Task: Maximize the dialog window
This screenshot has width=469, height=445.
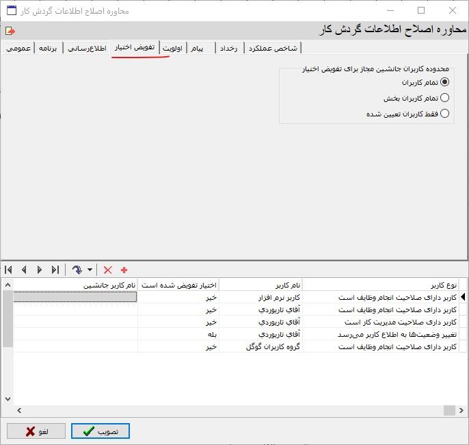Action: pos(421,10)
